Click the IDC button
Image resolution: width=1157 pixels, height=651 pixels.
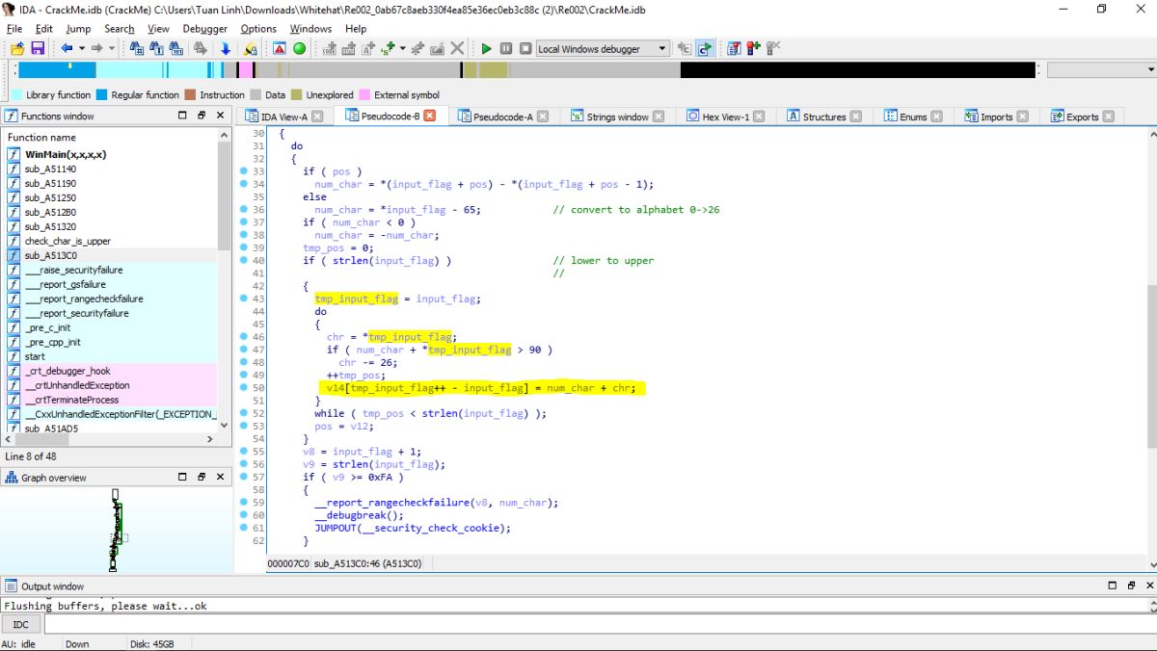(x=21, y=624)
